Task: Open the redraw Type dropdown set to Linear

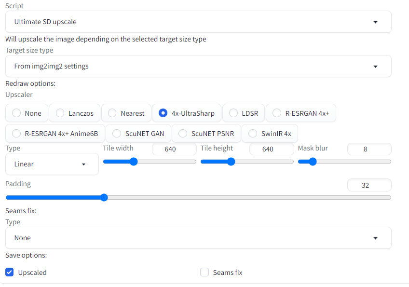Action: coord(52,164)
